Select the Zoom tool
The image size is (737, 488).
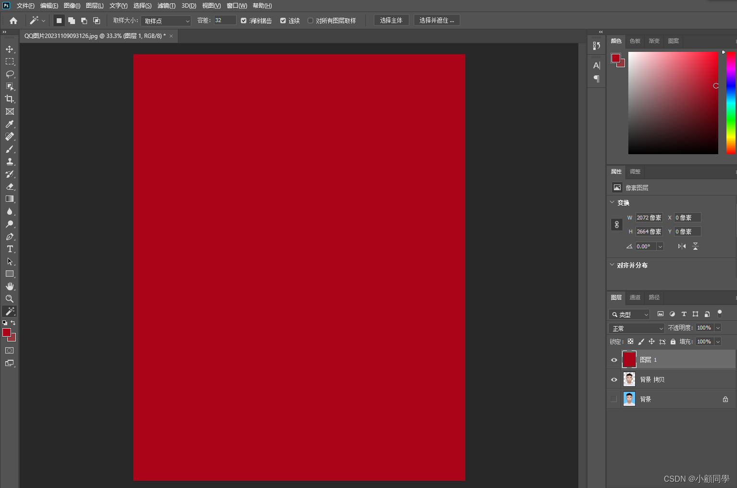tap(10, 299)
